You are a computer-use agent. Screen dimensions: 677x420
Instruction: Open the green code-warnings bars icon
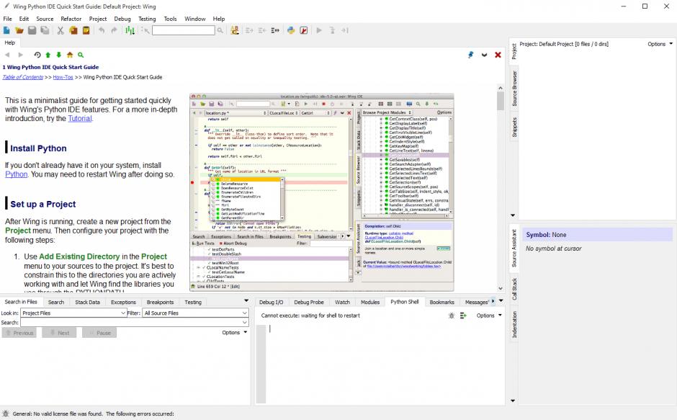[x=130, y=30]
